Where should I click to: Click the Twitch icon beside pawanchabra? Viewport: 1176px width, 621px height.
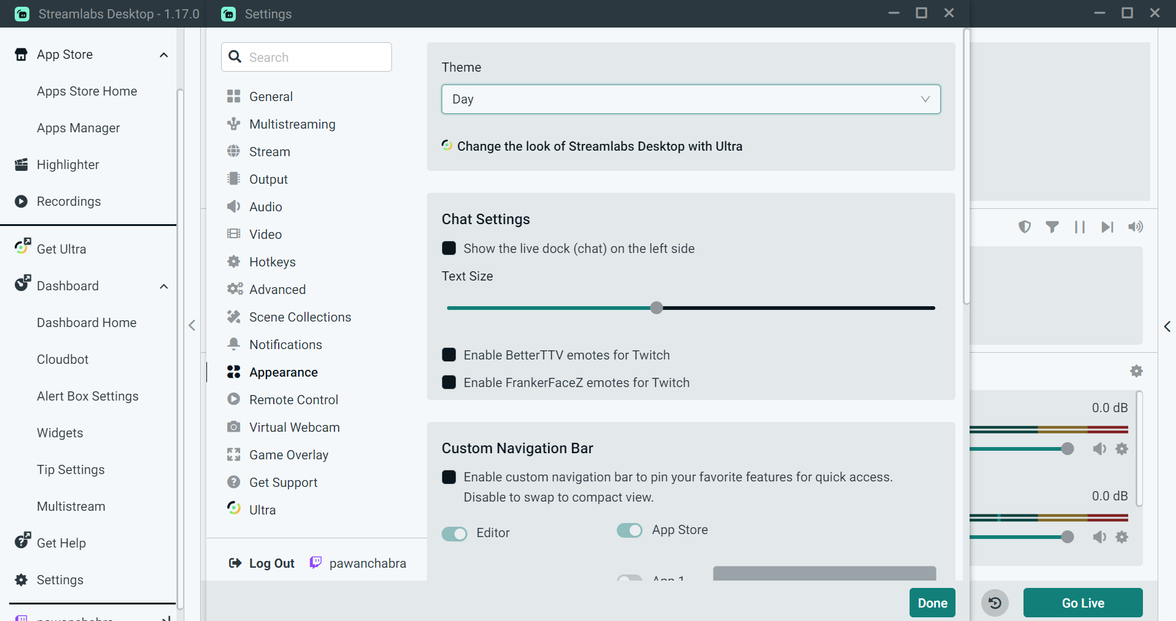315,563
